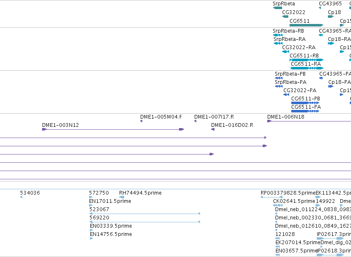Click the SrpRbeta-PA protein arrows
The image size is (351, 257).
click(x=279, y=86)
